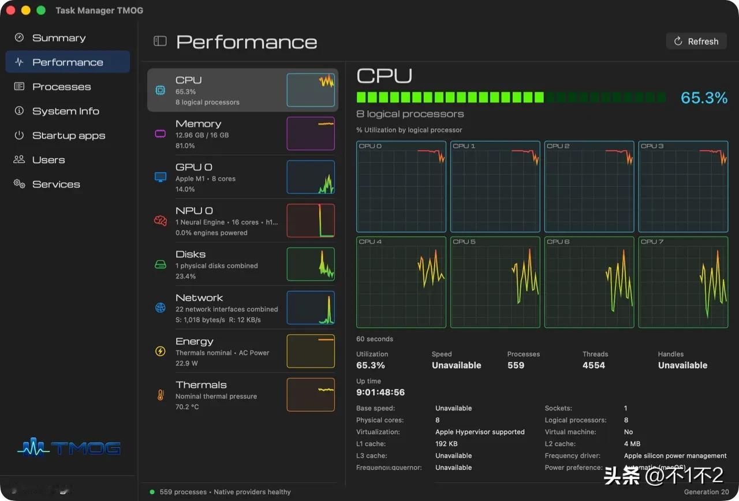Click the Handles "Unavailable" value
Image resolution: width=739 pixels, height=501 pixels.
point(682,365)
